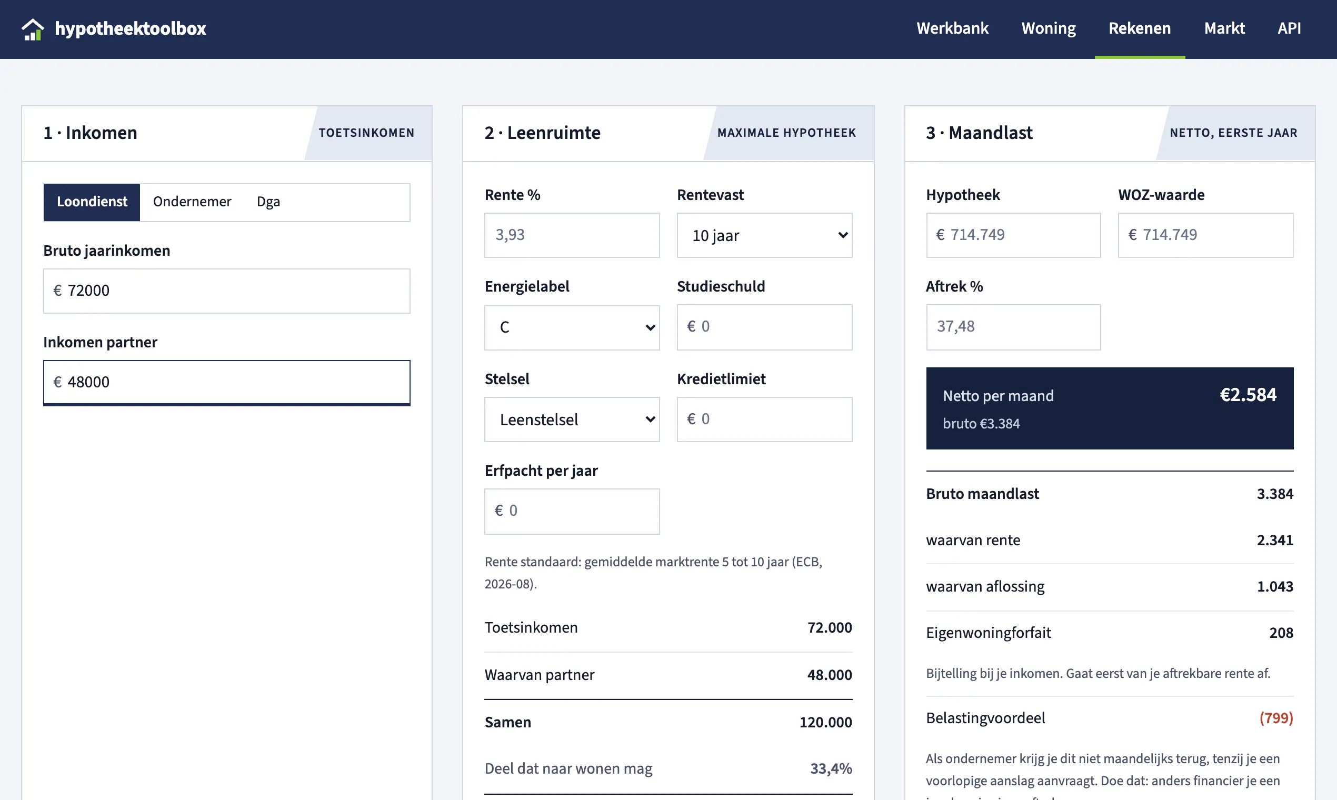Click the waarvan rente value 2.341
The image size is (1337, 800).
tap(1274, 540)
